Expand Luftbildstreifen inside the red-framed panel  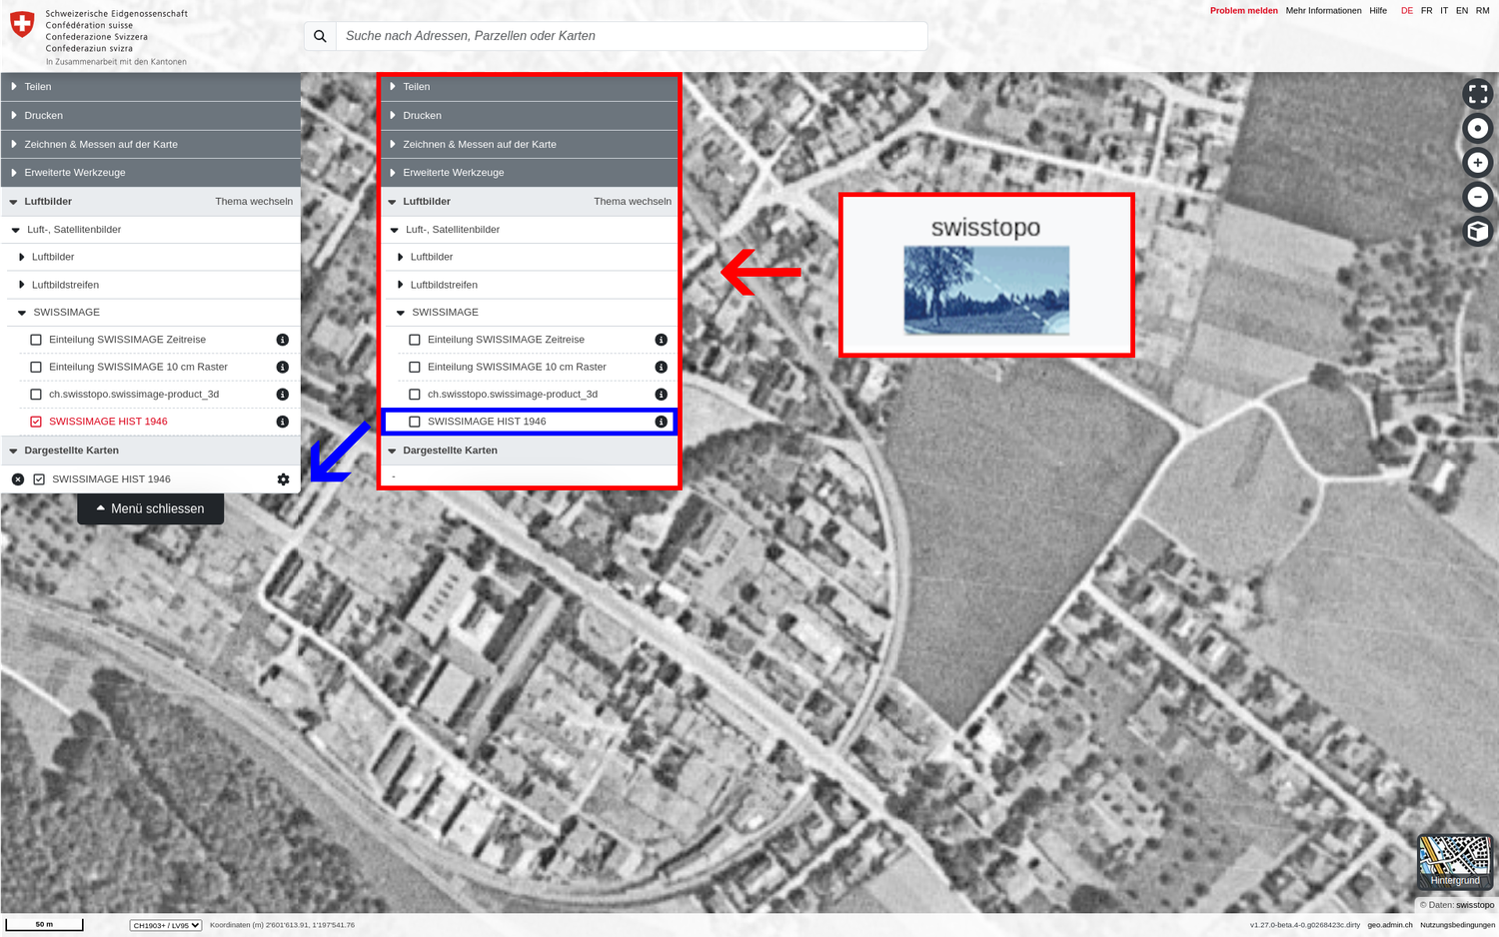pyautogui.click(x=443, y=285)
